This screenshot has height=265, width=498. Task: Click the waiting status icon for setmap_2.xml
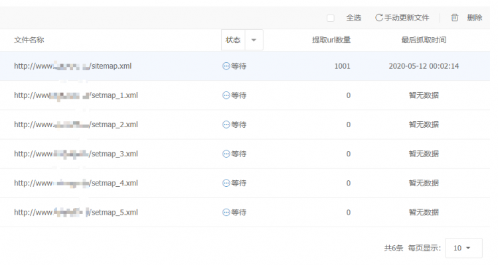[x=226, y=125]
